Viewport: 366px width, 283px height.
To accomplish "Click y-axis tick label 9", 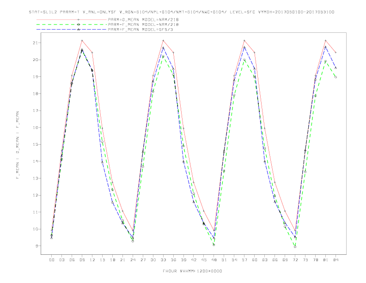I will pos(37,246).
